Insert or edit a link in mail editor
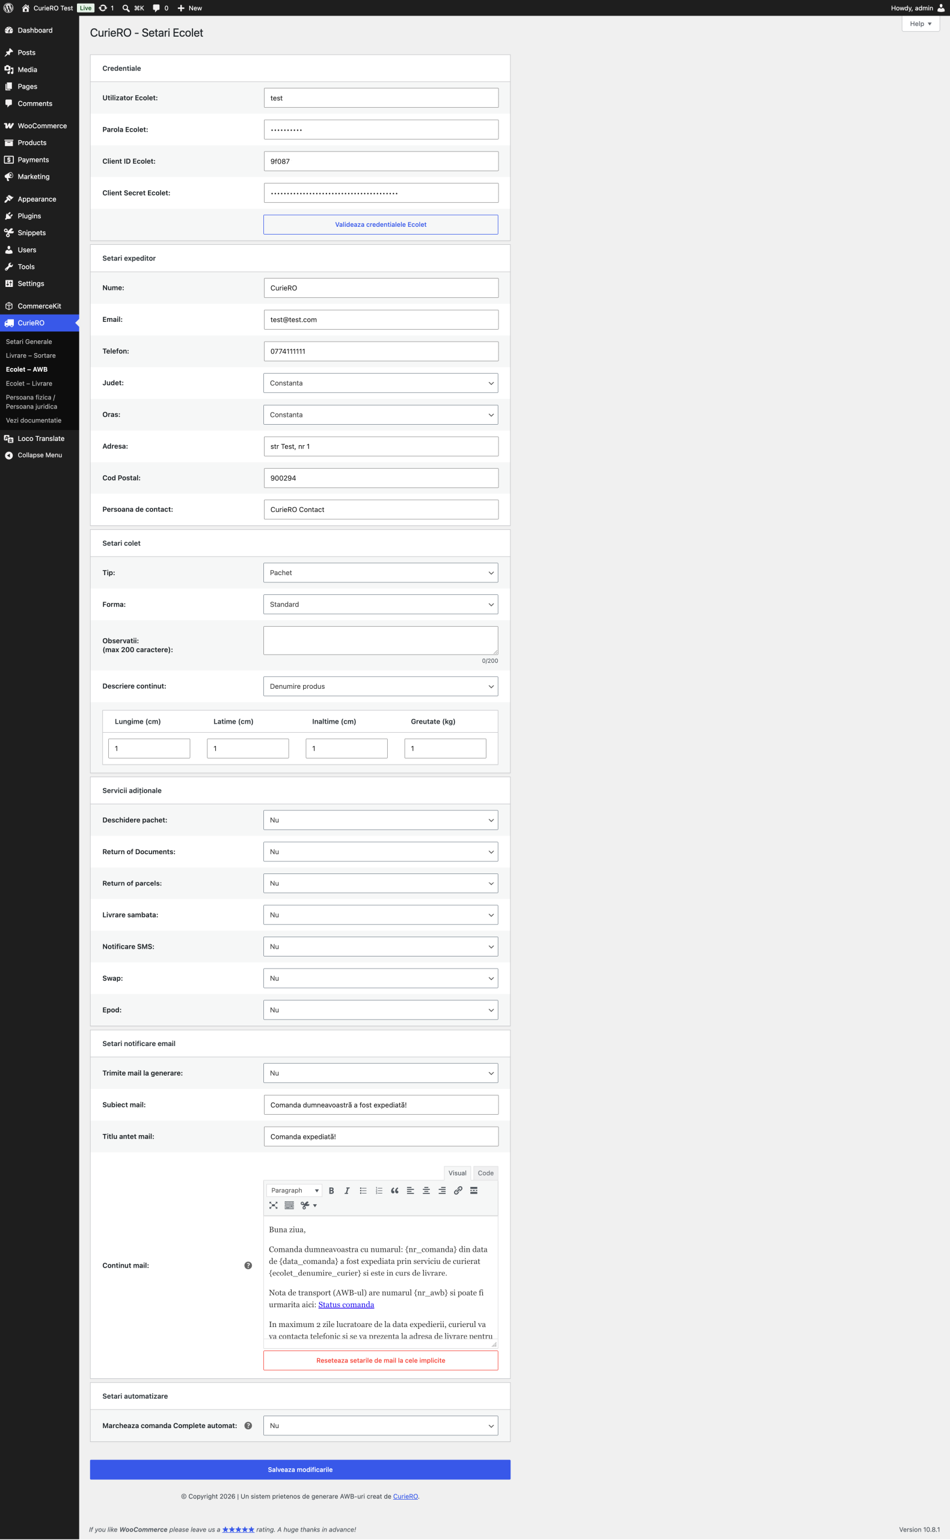 tap(458, 1190)
